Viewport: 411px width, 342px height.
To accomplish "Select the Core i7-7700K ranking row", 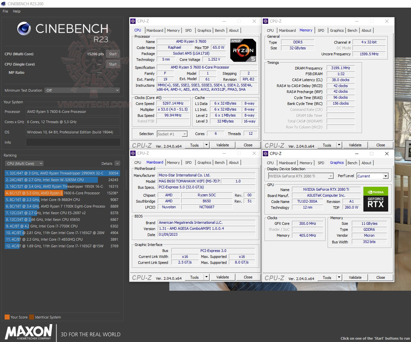I will point(62,226).
